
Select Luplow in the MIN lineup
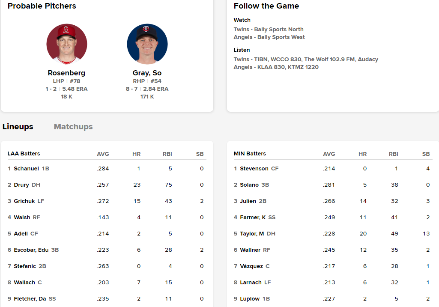250,299
